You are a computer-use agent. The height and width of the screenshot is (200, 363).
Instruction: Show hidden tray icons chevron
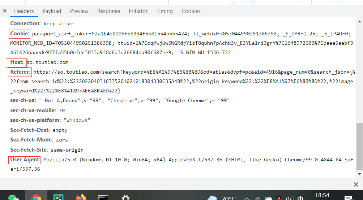pyautogui.click(x=246, y=199)
